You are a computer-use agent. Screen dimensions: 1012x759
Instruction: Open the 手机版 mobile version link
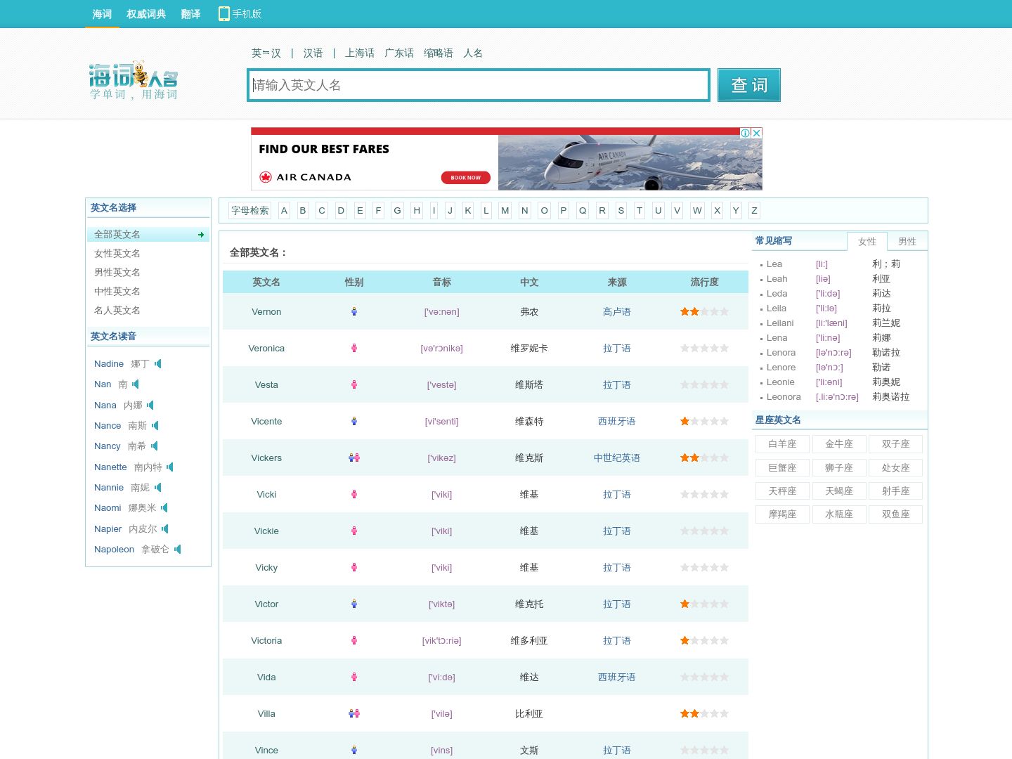[247, 14]
